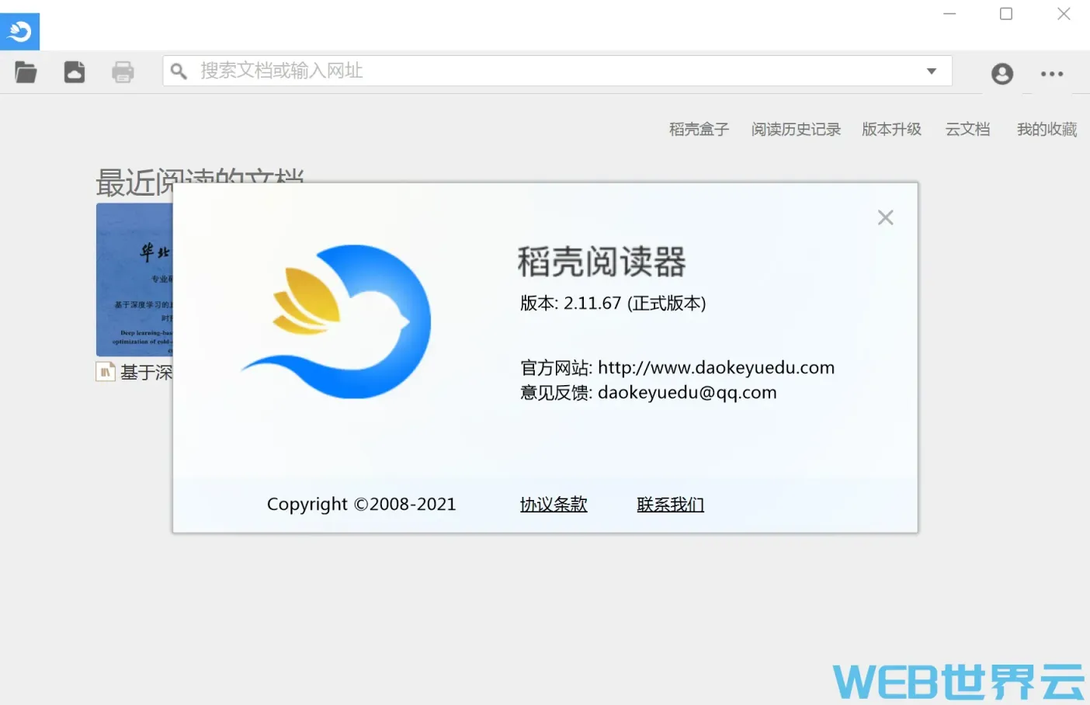The width and height of the screenshot is (1090, 705).
Task: Click the recent document title 基于深
Action: 146,373
